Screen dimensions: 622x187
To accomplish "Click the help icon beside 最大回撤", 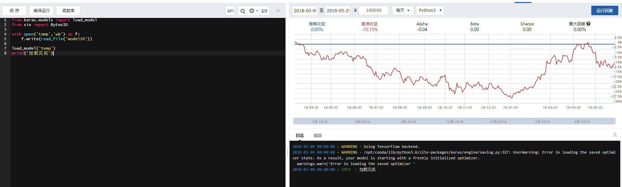I will point(588,24).
